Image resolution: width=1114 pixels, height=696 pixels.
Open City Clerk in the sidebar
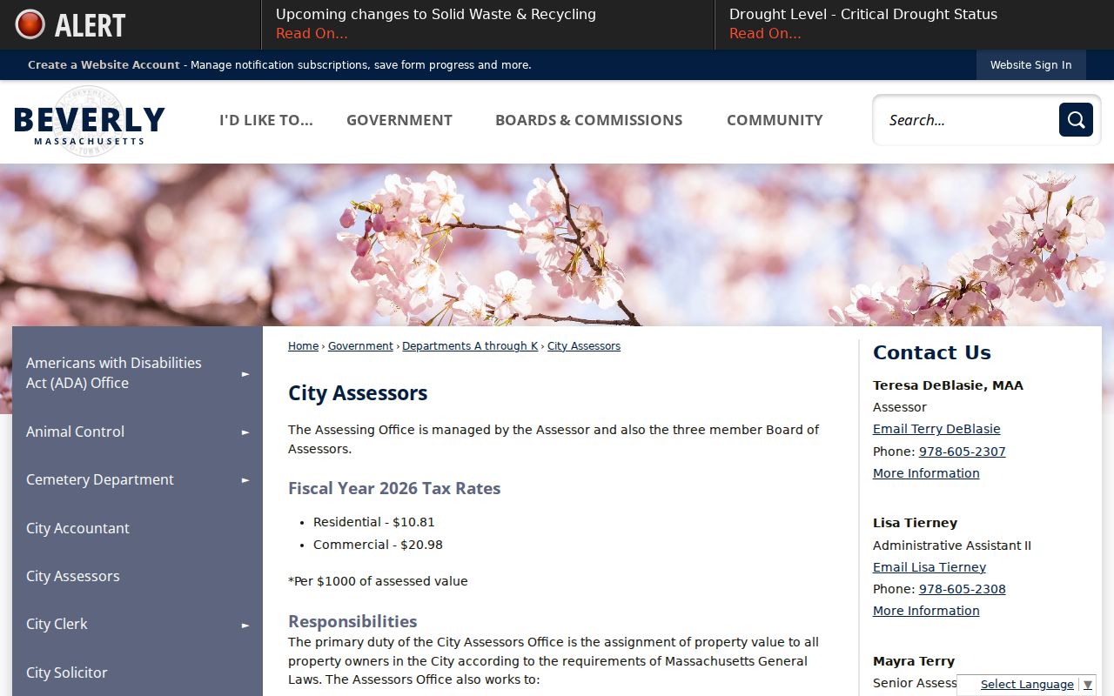[57, 625]
